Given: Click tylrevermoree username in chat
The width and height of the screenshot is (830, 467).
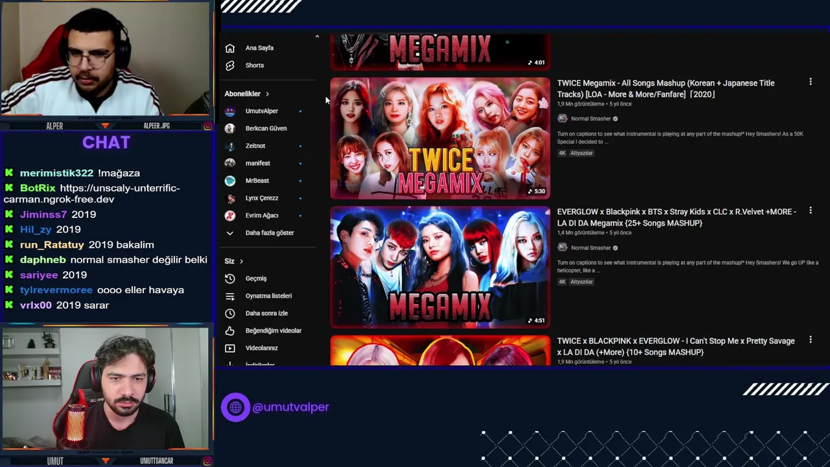Looking at the screenshot, I should tap(56, 290).
